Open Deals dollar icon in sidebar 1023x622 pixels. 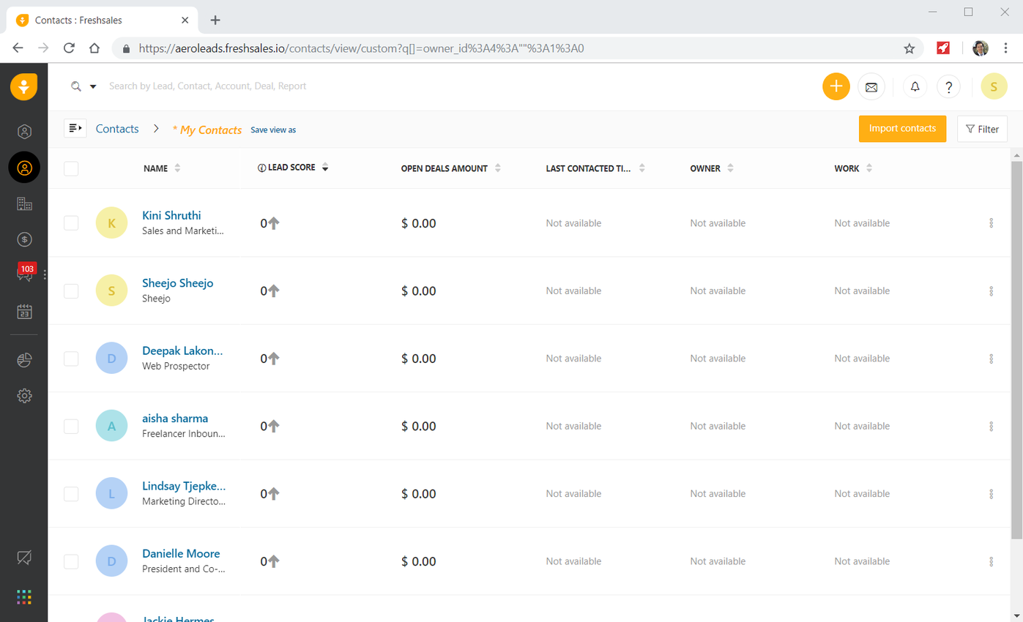coord(24,239)
